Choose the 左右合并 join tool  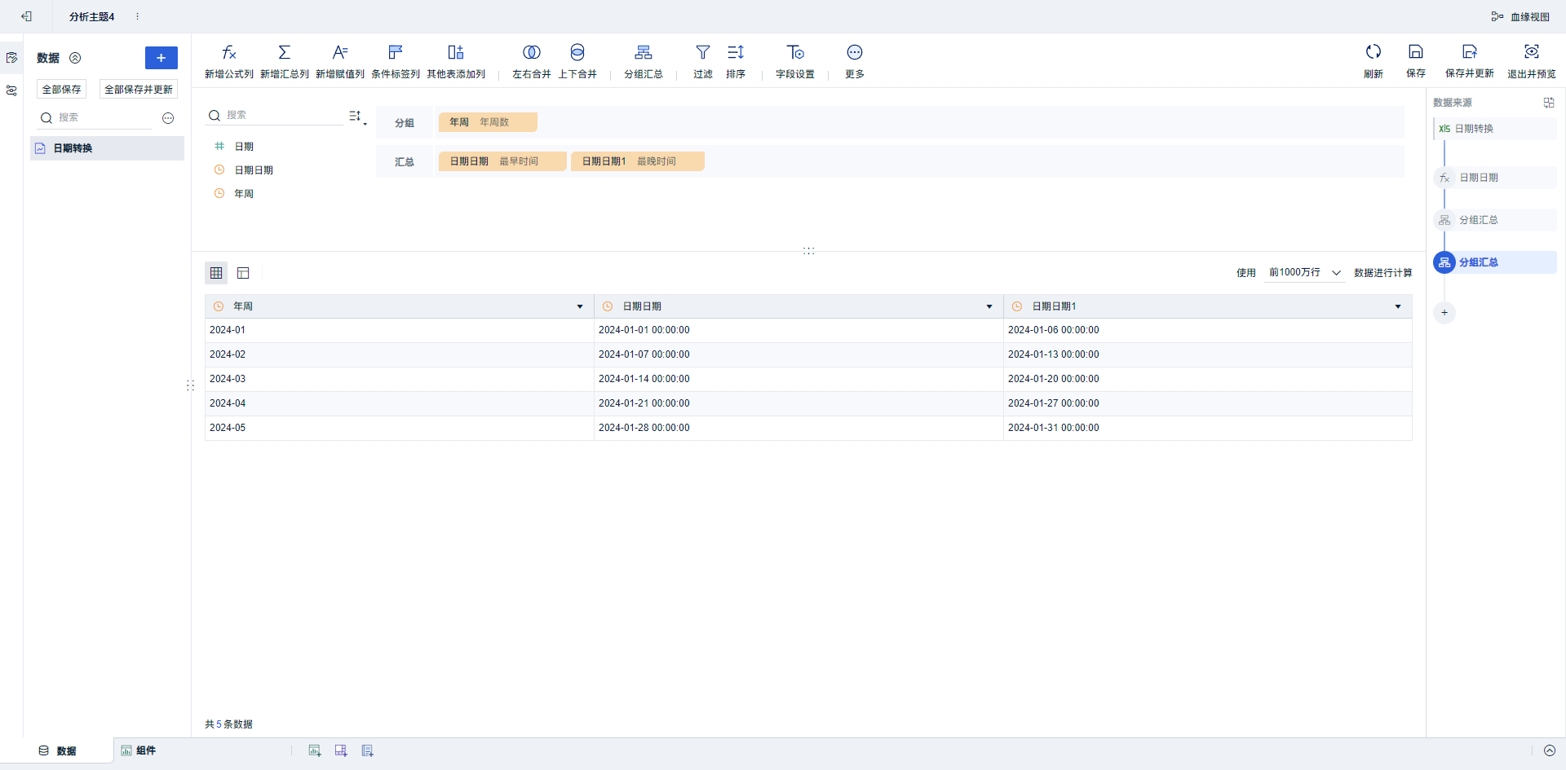(531, 61)
